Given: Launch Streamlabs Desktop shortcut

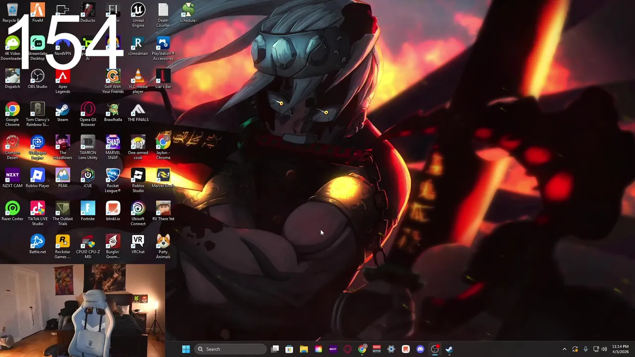Looking at the screenshot, I should (x=37, y=49).
